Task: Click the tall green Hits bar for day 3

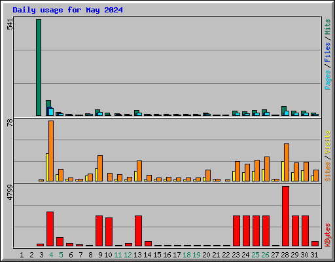Action: pos(39,67)
